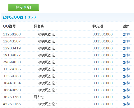Click binder 331381000 in row 11258268

103,34
